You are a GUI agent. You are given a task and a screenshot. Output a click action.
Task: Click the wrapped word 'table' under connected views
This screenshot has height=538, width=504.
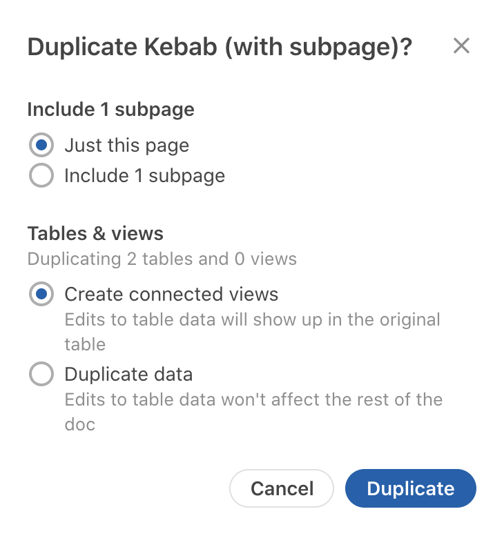[x=85, y=343]
